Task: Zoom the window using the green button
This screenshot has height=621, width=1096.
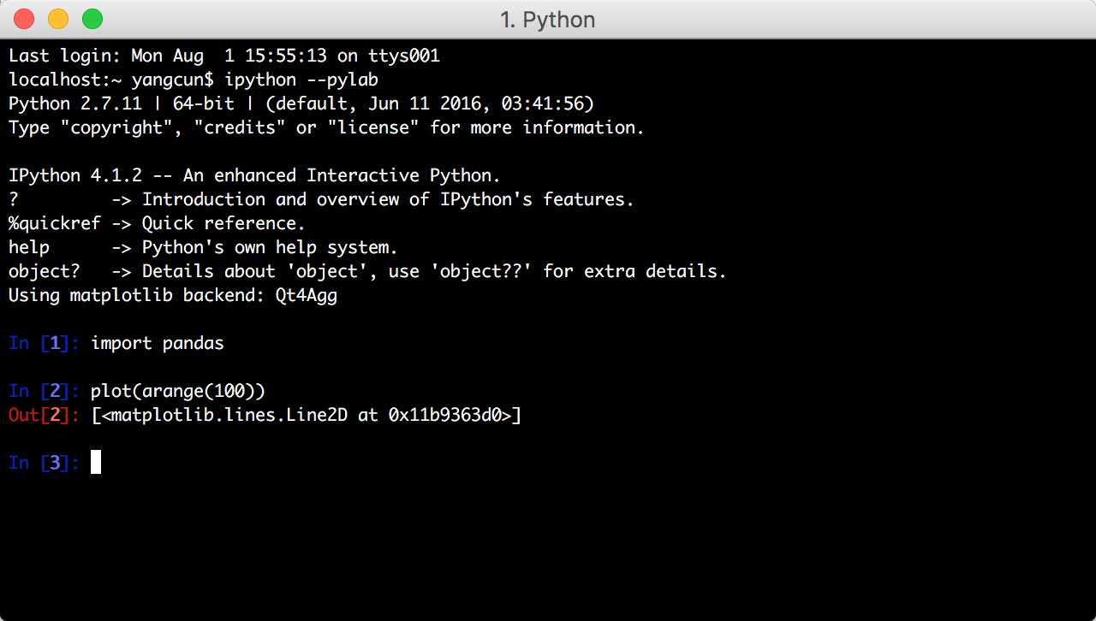Action: (x=92, y=18)
